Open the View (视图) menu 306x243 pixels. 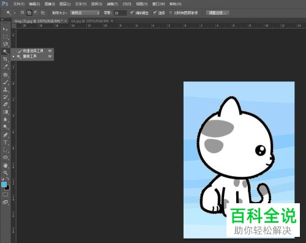point(142,4)
